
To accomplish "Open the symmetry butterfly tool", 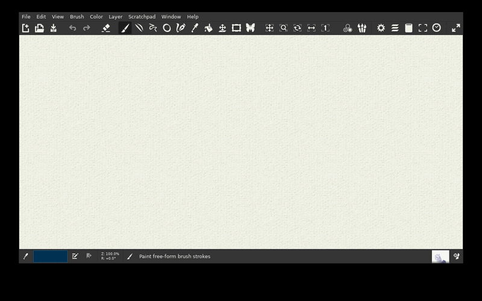I will click(251, 28).
